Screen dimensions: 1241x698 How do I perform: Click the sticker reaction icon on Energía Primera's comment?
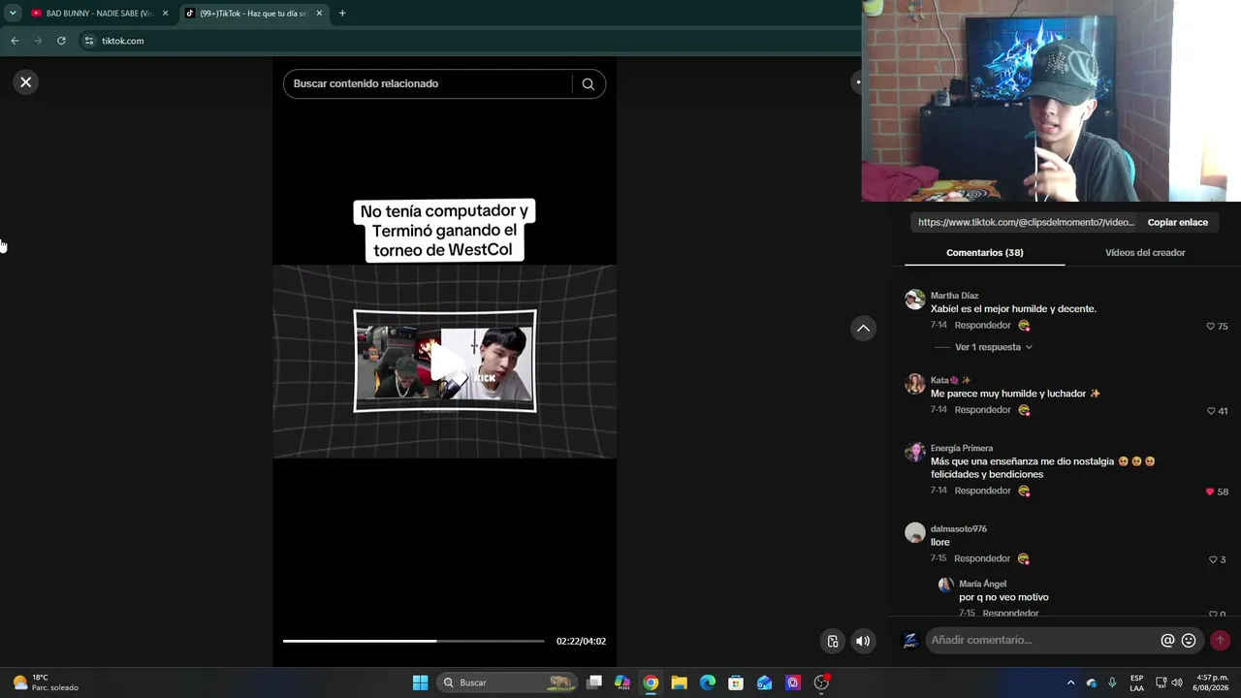coord(1024,491)
